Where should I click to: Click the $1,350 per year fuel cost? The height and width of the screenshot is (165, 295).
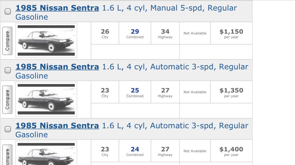point(231,92)
